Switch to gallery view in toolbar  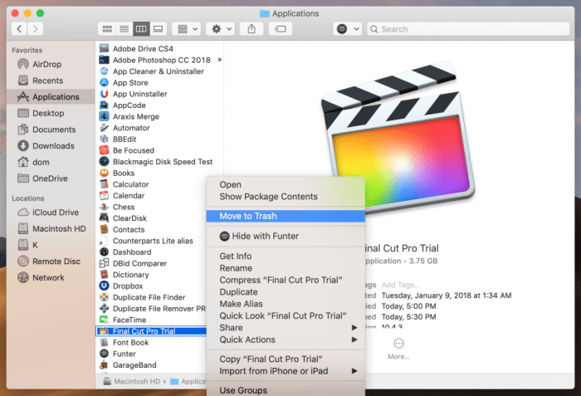(x=158, y=28)
